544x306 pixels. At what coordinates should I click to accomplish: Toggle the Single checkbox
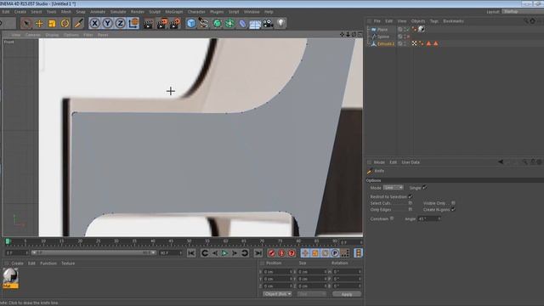[x=425, y=187]
